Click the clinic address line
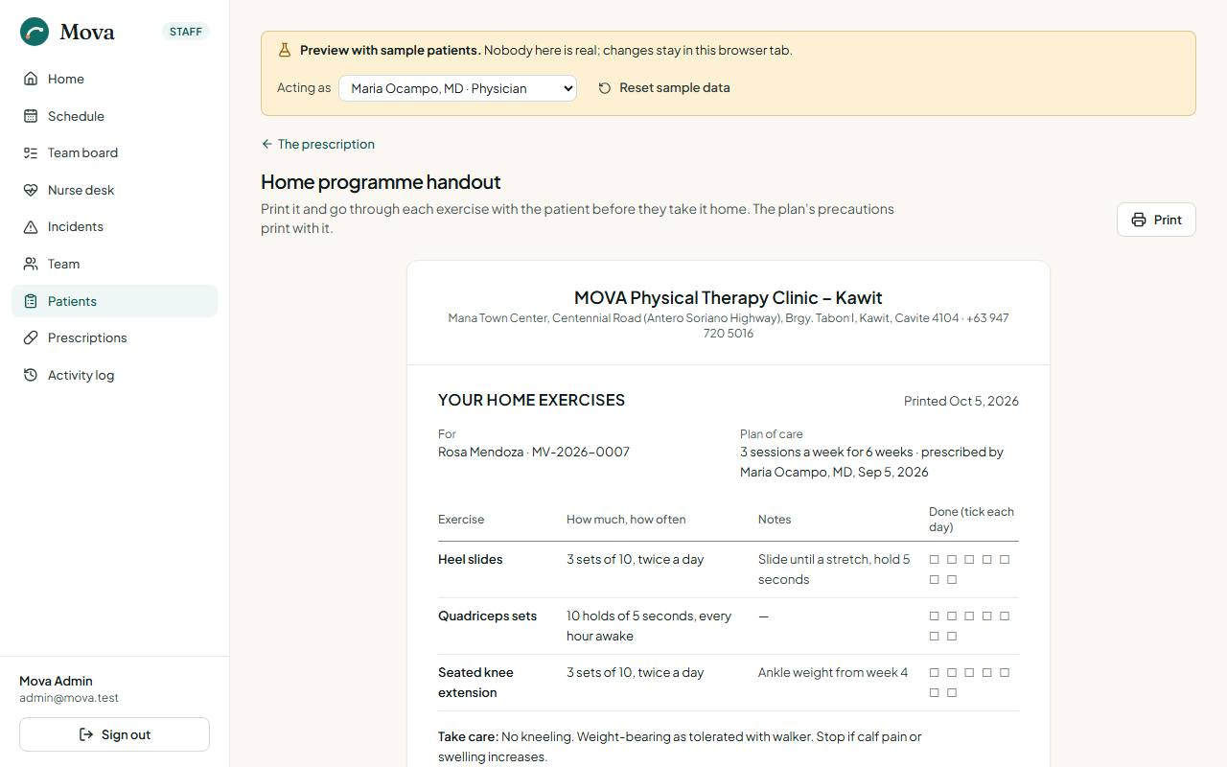The height and width of the screenshot is (767, 1227). tap(729, 325)
